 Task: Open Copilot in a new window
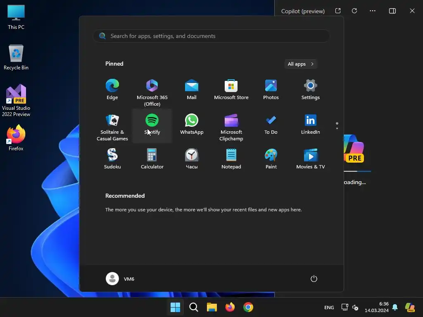pyautogui.click(x=338, y=11)
